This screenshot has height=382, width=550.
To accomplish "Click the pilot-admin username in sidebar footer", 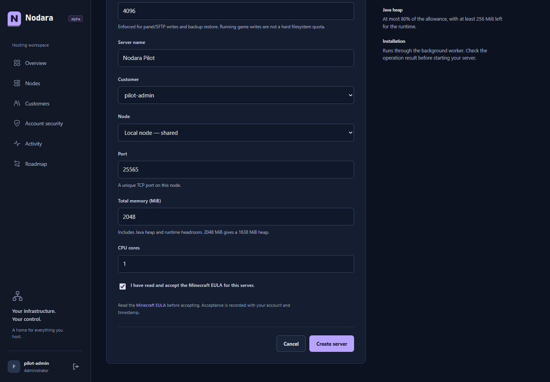I will click(x=36, y=363).
